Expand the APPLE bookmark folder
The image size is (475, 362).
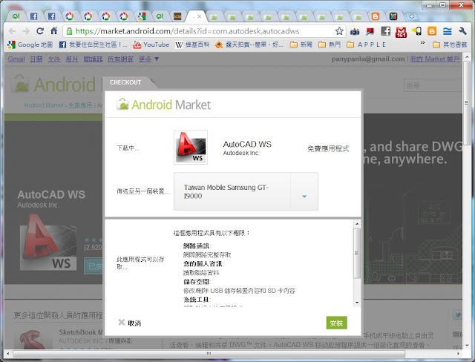point(366,45)
